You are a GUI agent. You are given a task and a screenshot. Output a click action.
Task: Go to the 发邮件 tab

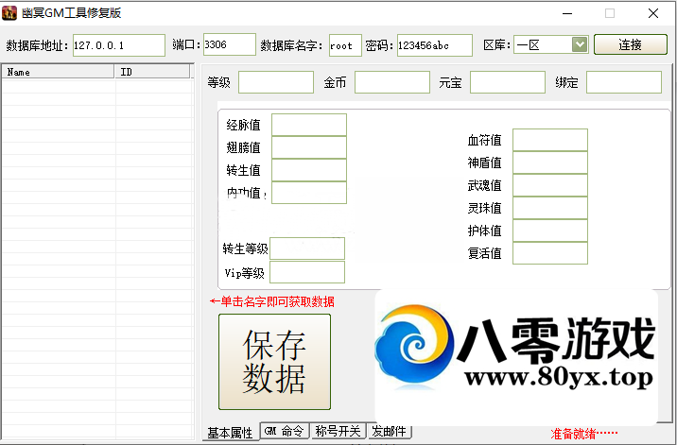(390, 432)
